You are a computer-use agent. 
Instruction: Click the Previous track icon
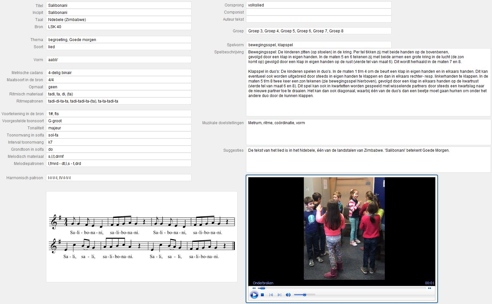271,295
